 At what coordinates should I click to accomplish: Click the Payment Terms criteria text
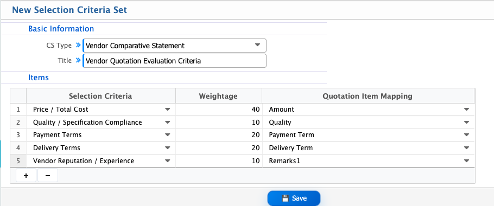(x=58, y=135)
